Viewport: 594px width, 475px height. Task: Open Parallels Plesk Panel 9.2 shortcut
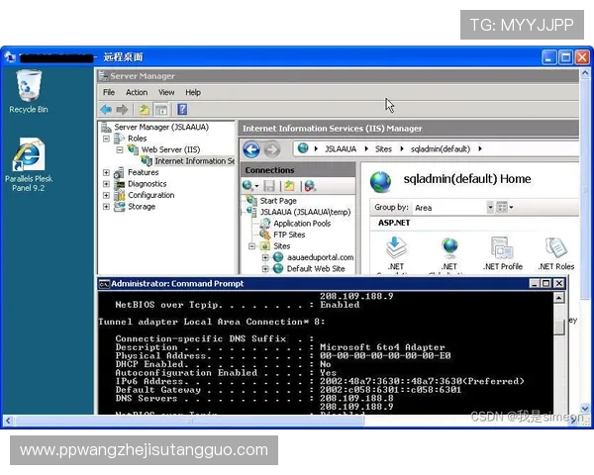(29, 164)
